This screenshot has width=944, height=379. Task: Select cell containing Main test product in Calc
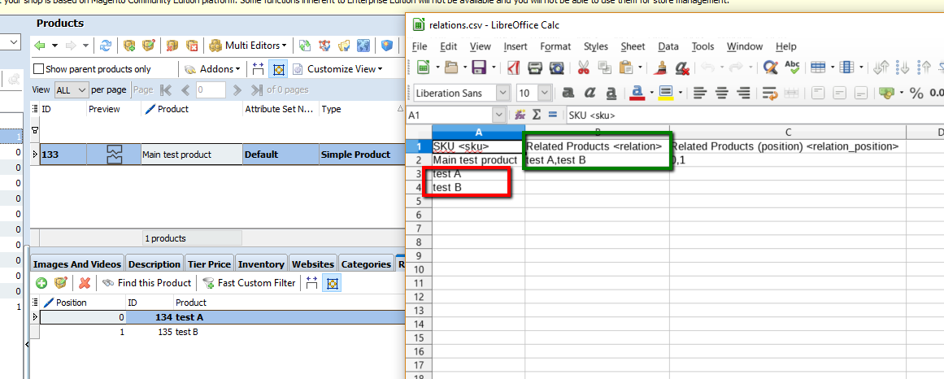(x=478, y=160)
